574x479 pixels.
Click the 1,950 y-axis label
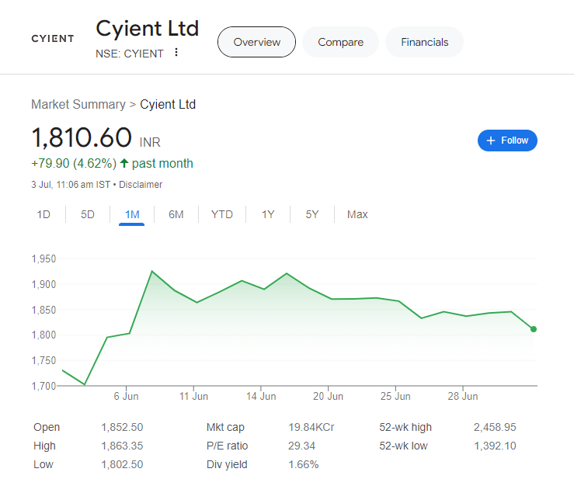coord(44,259)
